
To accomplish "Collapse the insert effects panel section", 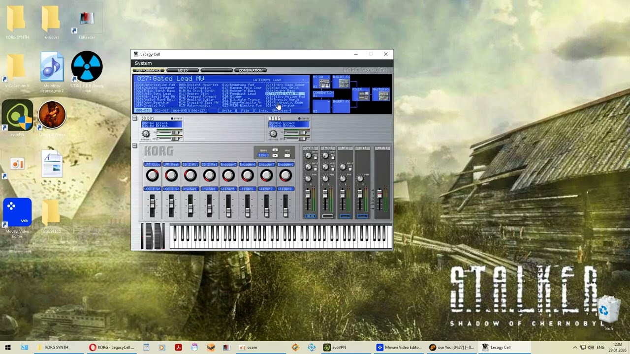I will [134, 118].
